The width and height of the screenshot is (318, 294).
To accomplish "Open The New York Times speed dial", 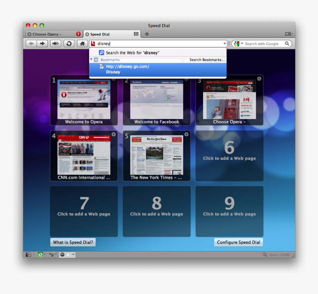I will coord(156,156).
